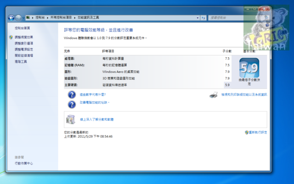Click the 5.9 subscore in the 主要硬碟 row
Viewport: 294px width, 184px height.
227,85
